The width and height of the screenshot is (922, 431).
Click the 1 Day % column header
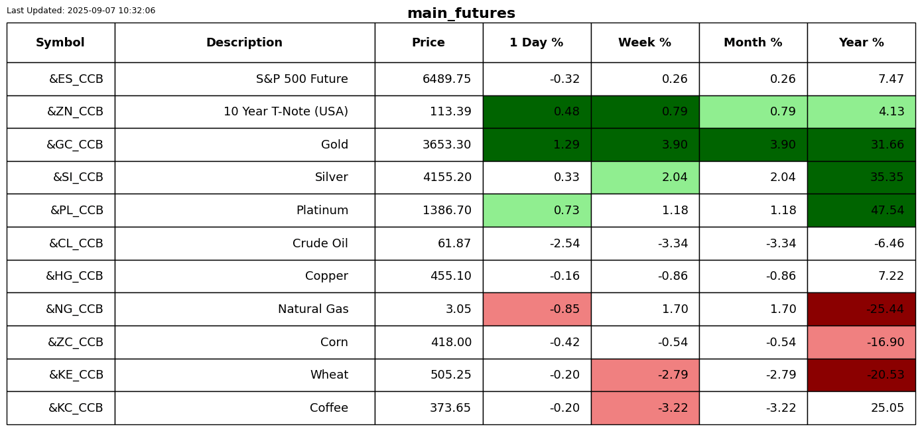click(537, 42)
